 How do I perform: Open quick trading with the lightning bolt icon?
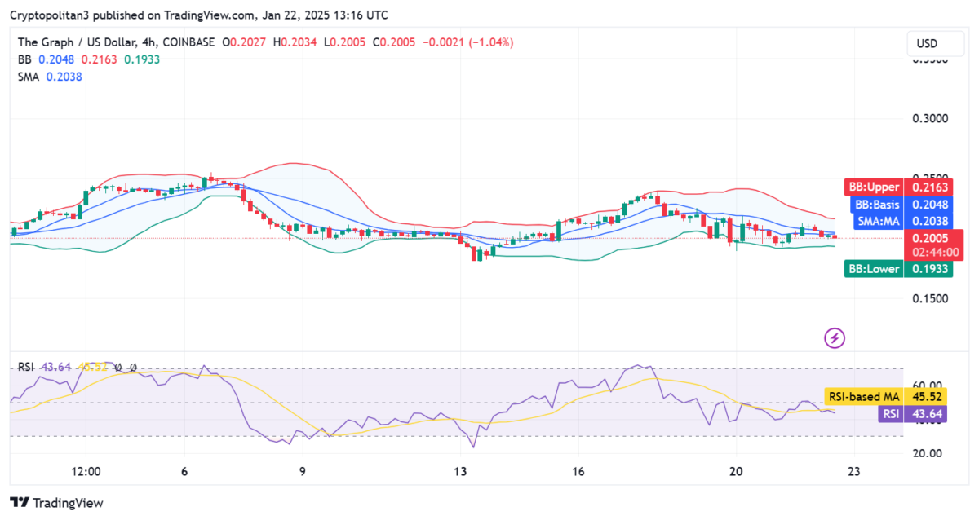pyautogui.click(x=834, y=338)
